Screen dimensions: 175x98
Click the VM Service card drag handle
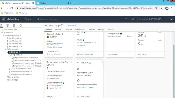coord(102,62)
